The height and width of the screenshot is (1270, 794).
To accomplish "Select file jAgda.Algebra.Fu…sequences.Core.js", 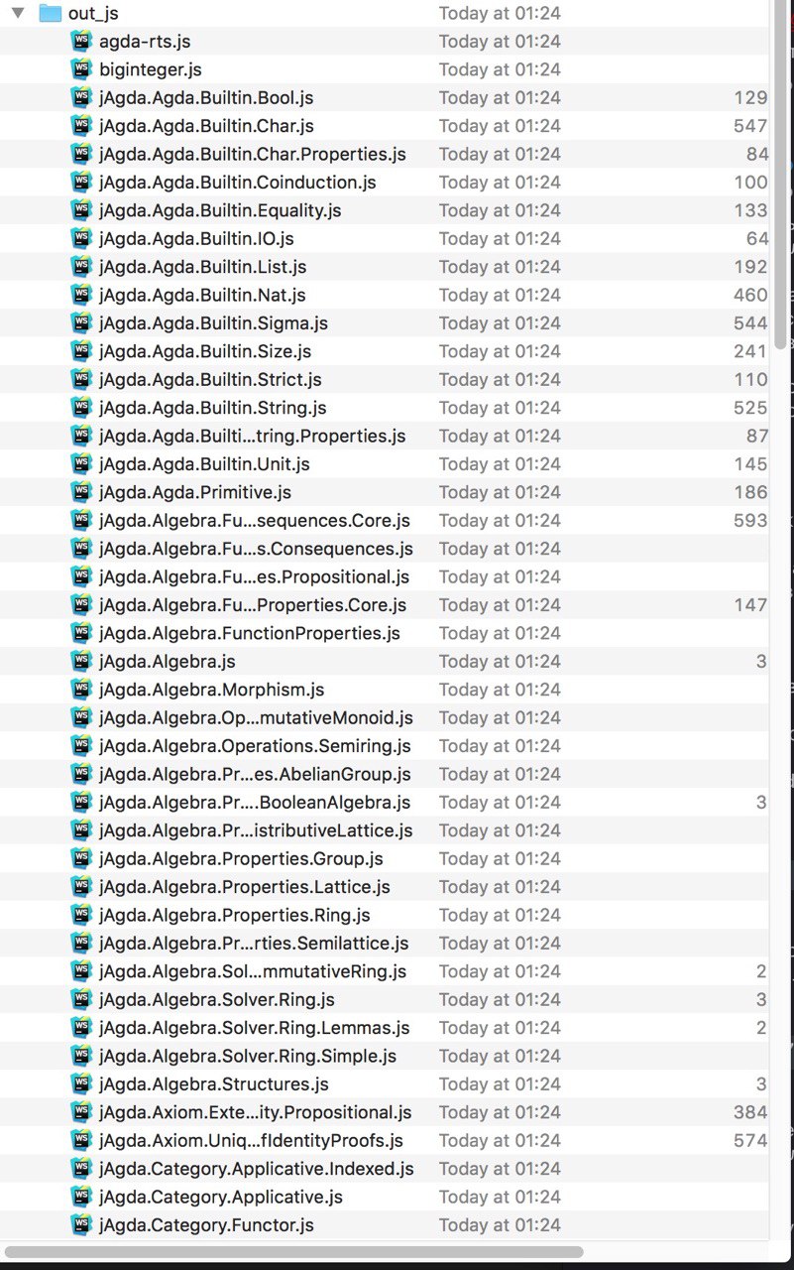I will 255,520.
